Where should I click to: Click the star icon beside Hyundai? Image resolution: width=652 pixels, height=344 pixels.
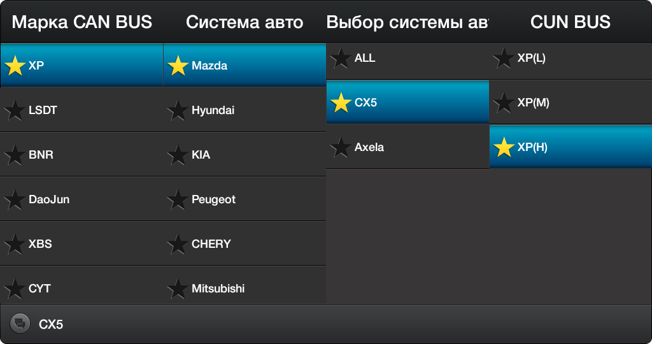click(x=178, y=110)
